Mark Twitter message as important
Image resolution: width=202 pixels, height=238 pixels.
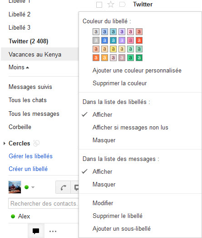tap(122, 5)
